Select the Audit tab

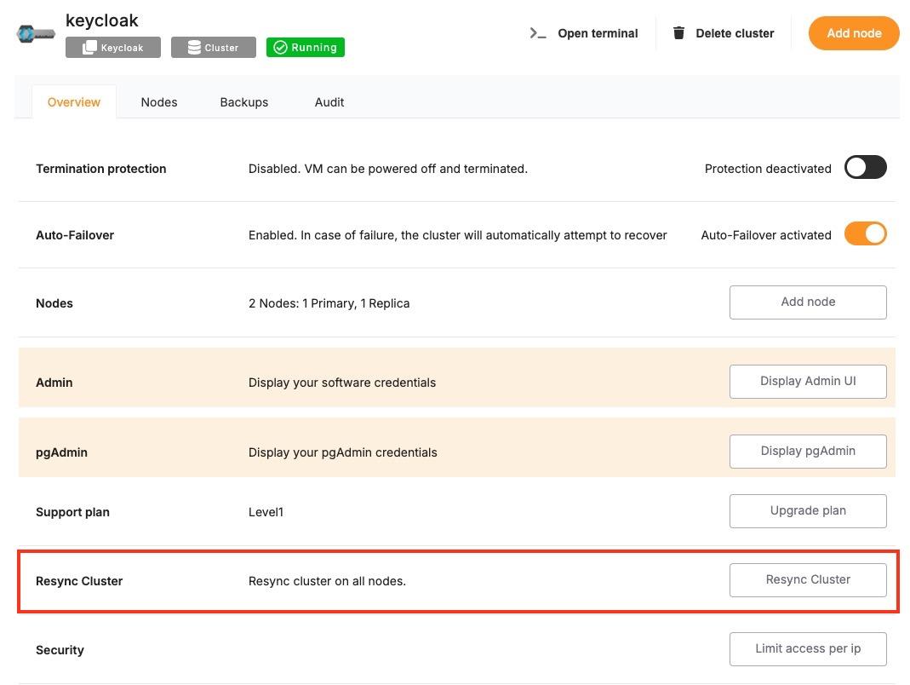click(329, 102)
